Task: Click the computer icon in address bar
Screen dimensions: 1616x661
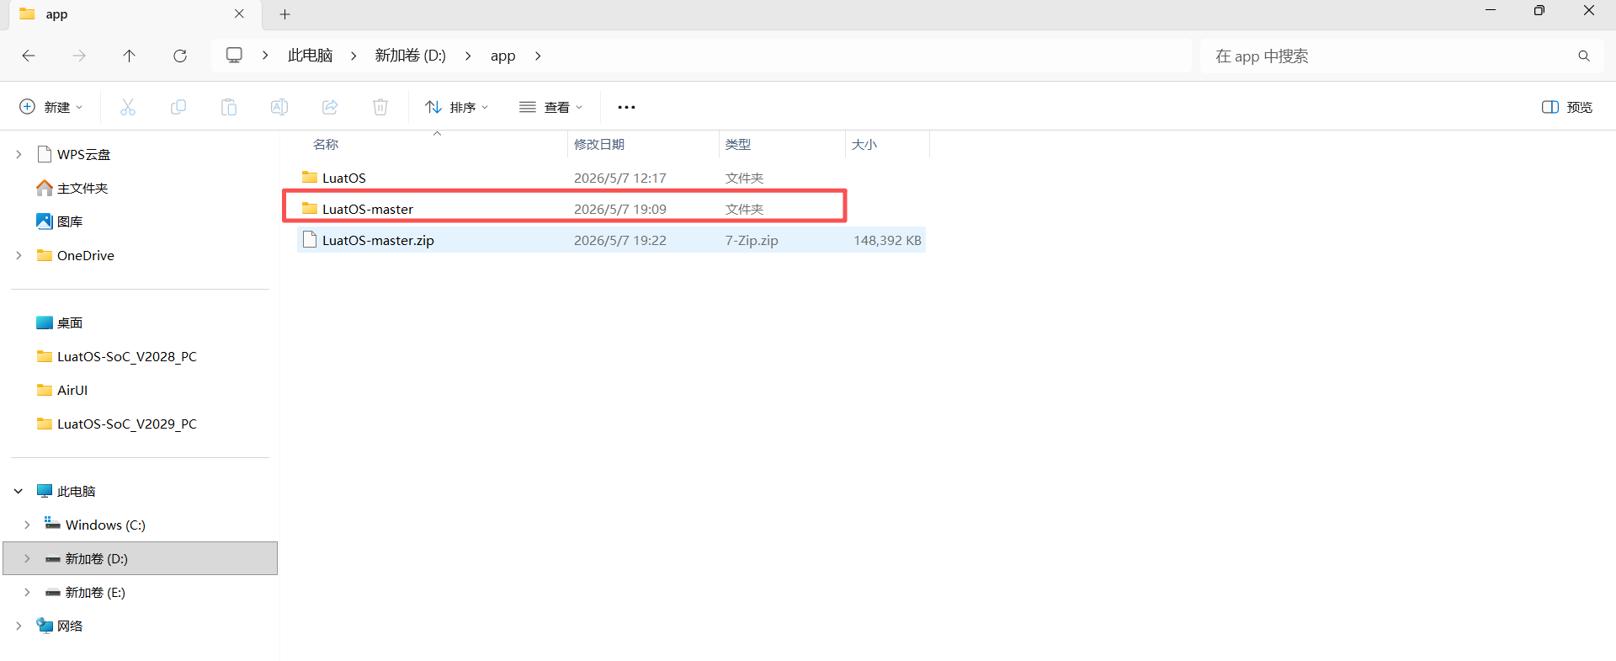Action: (x=234, y=56)
